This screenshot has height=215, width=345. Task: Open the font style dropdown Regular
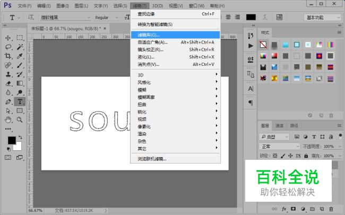[107, 18]
